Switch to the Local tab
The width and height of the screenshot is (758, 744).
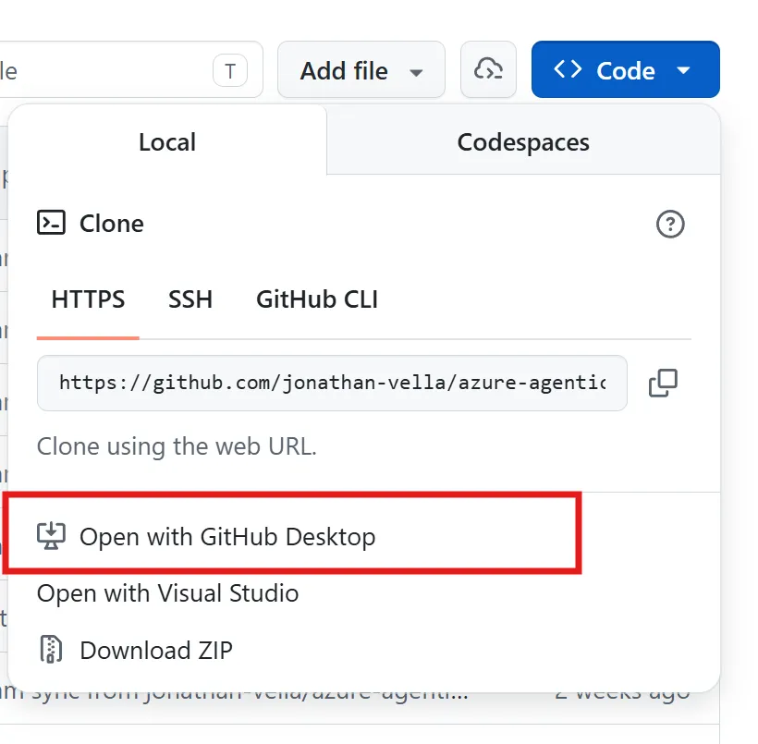coord(167,142)
